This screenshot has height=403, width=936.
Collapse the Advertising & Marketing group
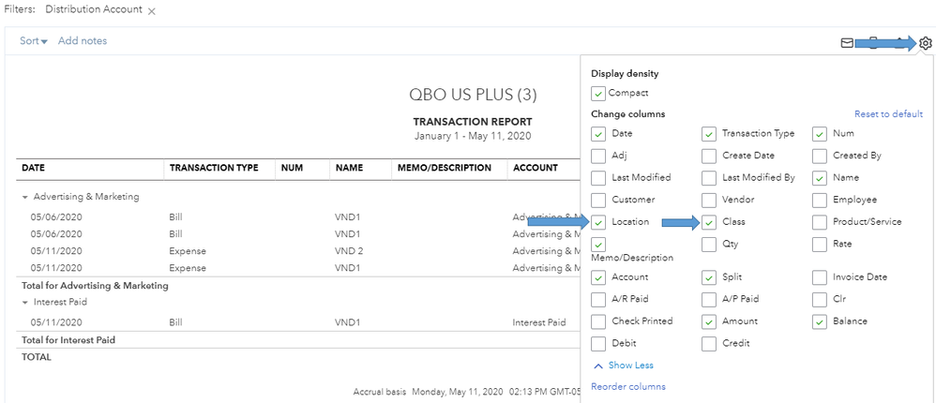pos(25,197)
